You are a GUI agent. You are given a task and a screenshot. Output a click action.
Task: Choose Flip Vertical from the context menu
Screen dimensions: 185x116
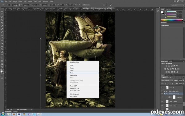tap(74, 97)
